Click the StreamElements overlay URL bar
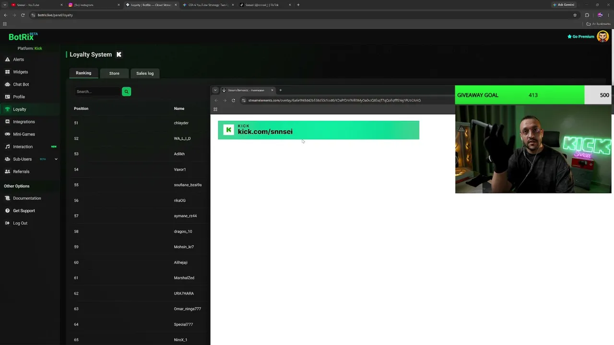This screenshot has height=345, width=614. [x=345, y=100]
